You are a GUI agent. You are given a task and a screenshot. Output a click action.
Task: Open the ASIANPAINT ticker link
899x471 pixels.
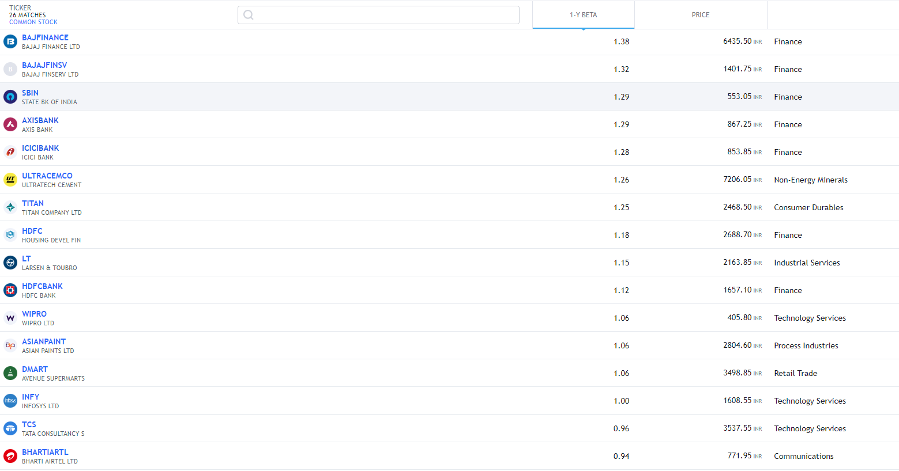click(44, 341)
